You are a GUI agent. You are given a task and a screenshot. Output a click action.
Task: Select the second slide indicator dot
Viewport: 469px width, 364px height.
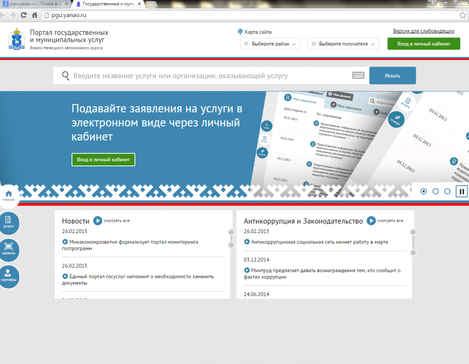(x=436, y=191)
